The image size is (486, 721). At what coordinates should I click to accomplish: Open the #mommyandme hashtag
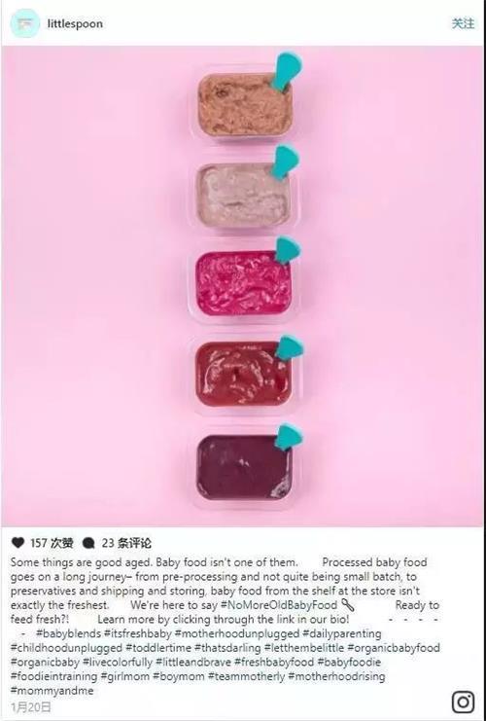[x=52, y=691]
